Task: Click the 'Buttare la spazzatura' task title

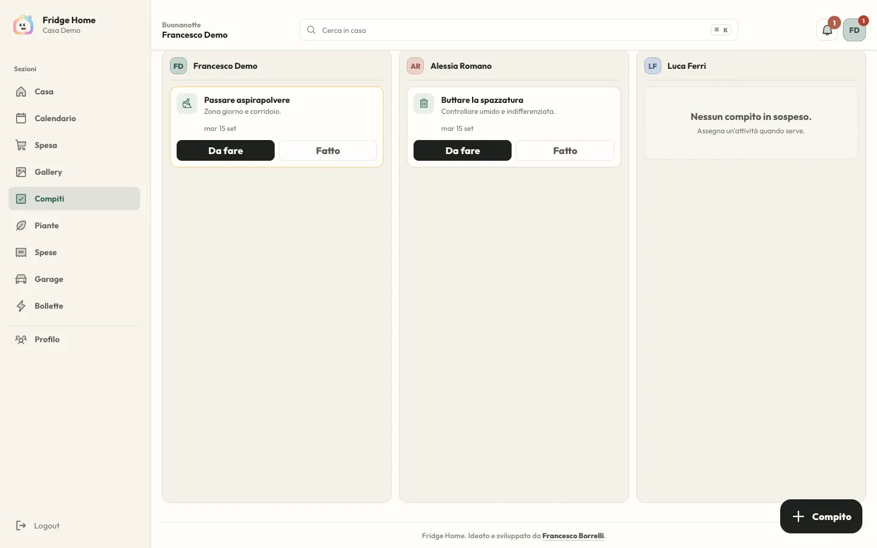Action: [482, 100]
